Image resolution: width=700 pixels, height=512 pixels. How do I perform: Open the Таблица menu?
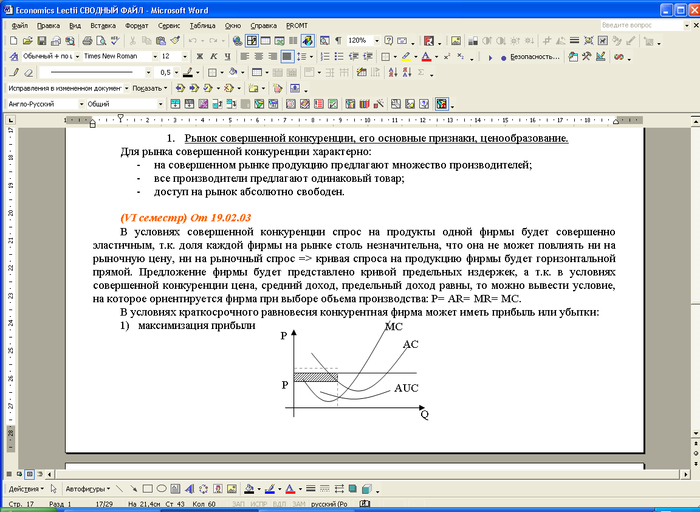pos(203,26)
